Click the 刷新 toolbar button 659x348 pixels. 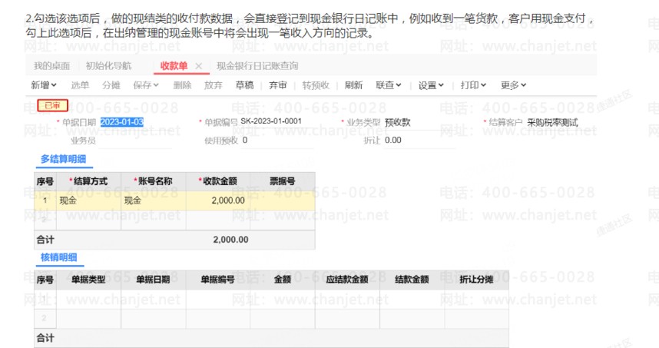(x=353, y=85)
